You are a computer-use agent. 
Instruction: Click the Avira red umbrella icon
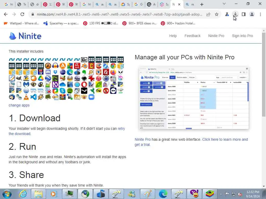(x=77, y=66)
